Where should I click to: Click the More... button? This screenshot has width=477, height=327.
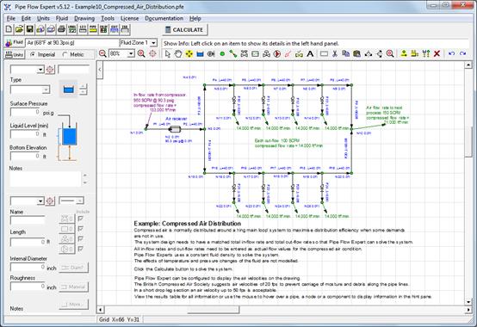(x=73, y=305)
